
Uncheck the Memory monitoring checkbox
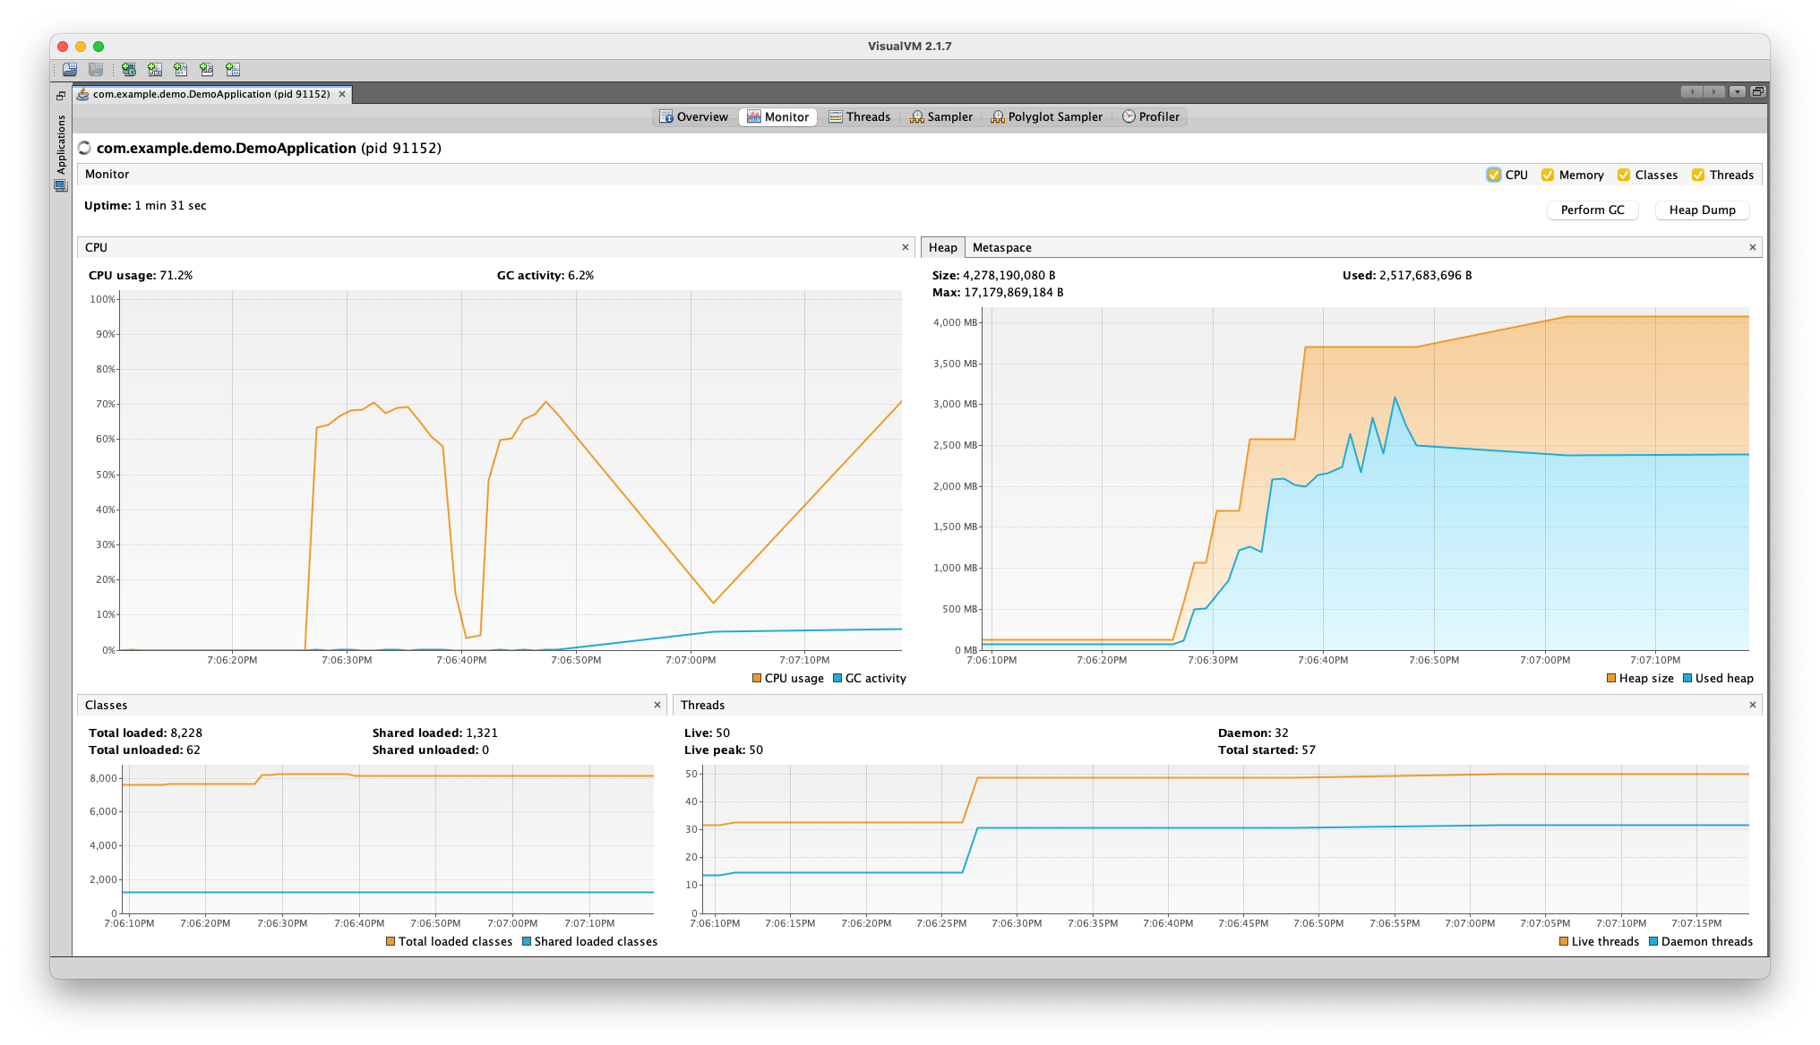click(1548, 175)
